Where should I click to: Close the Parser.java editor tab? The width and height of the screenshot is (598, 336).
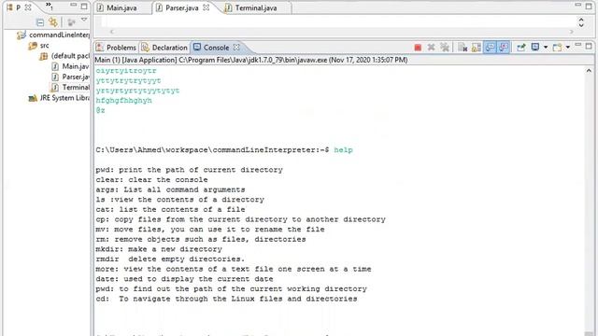point(206,7)
